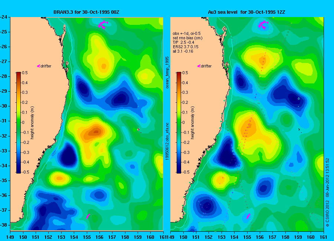Select the title 'BRAN3.3 for 30-Oct-1995 00Z'

pos(86,12)
